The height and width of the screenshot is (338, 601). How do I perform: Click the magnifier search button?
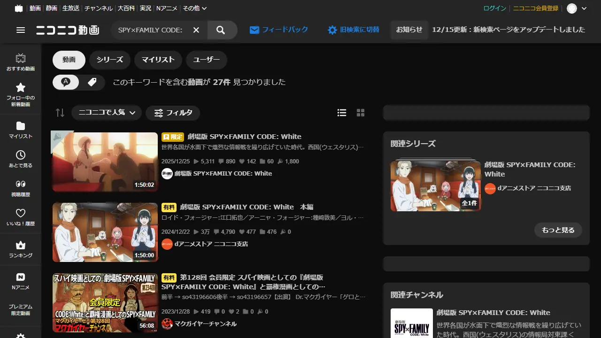[x=221, y=30]
